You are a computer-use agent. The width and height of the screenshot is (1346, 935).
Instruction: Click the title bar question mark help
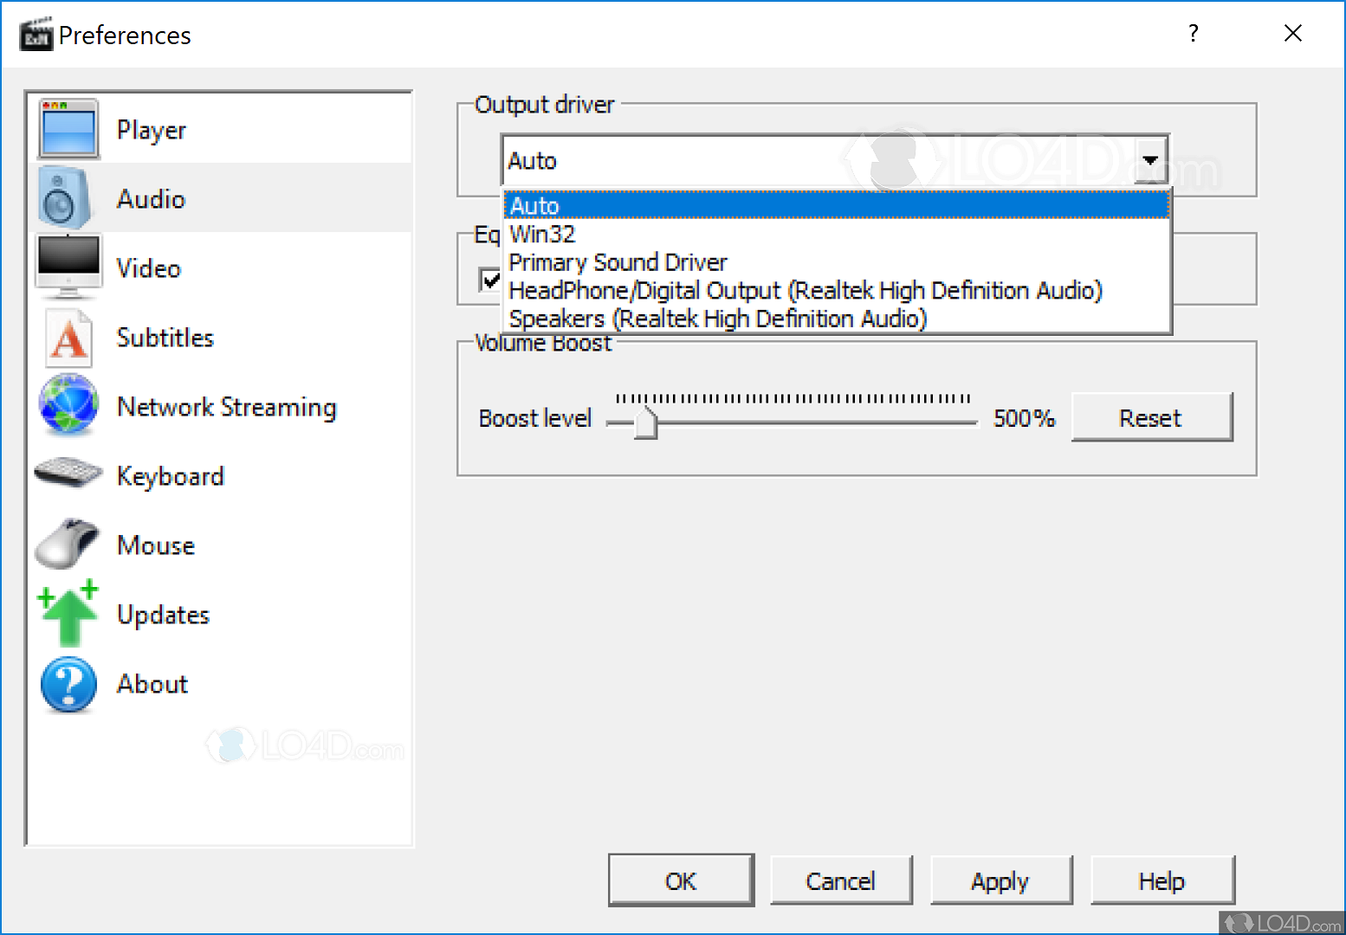(x=1194, y=34)
